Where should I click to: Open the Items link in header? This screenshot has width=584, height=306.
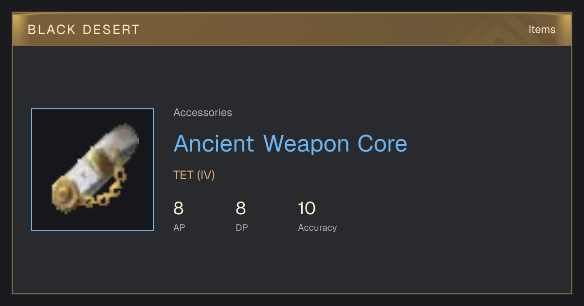[542, 30]
